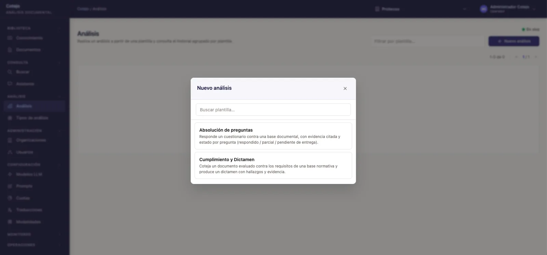The image size is (547, 255).
Task: Open Asistente in the sidebar
Action: click(x=34, y=84)
